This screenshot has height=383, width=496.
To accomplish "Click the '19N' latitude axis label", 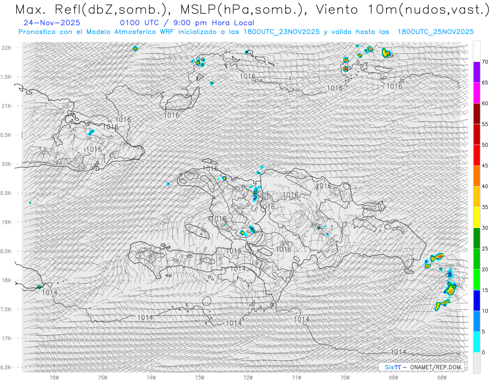I will (7, 222).
